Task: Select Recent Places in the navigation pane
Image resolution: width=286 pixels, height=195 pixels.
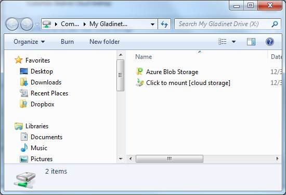Action: [x=49, y=93]
